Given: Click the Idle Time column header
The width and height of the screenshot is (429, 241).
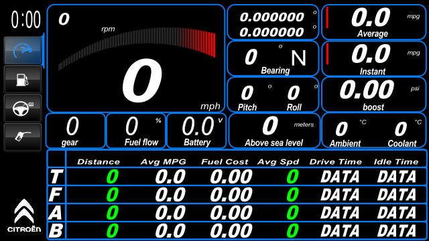Looking at the screenshot, I should [396, 162].
